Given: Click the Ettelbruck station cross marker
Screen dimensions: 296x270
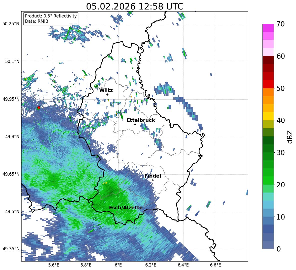Looking at the screenshot, I should tap(135, 124).
